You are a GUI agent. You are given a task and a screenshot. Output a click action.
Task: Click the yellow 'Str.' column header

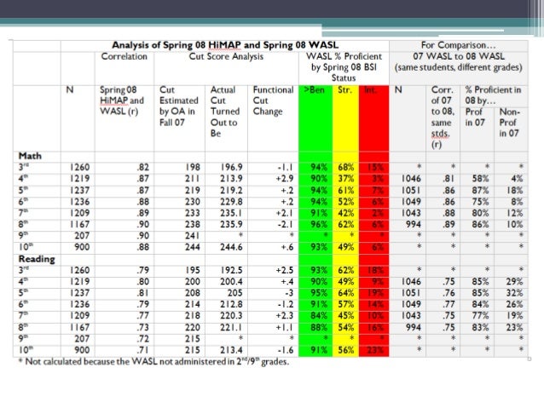pos(344,90)
